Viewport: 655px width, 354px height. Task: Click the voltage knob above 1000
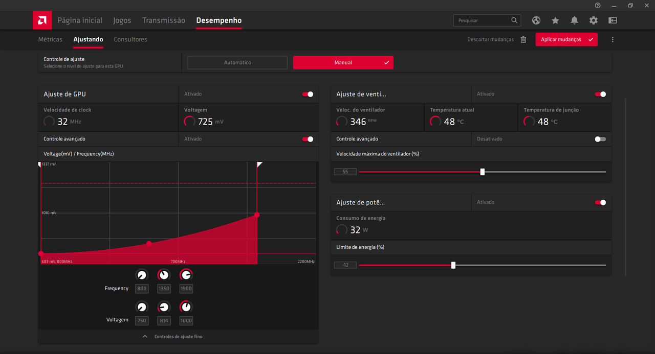[x=186, y=307]
